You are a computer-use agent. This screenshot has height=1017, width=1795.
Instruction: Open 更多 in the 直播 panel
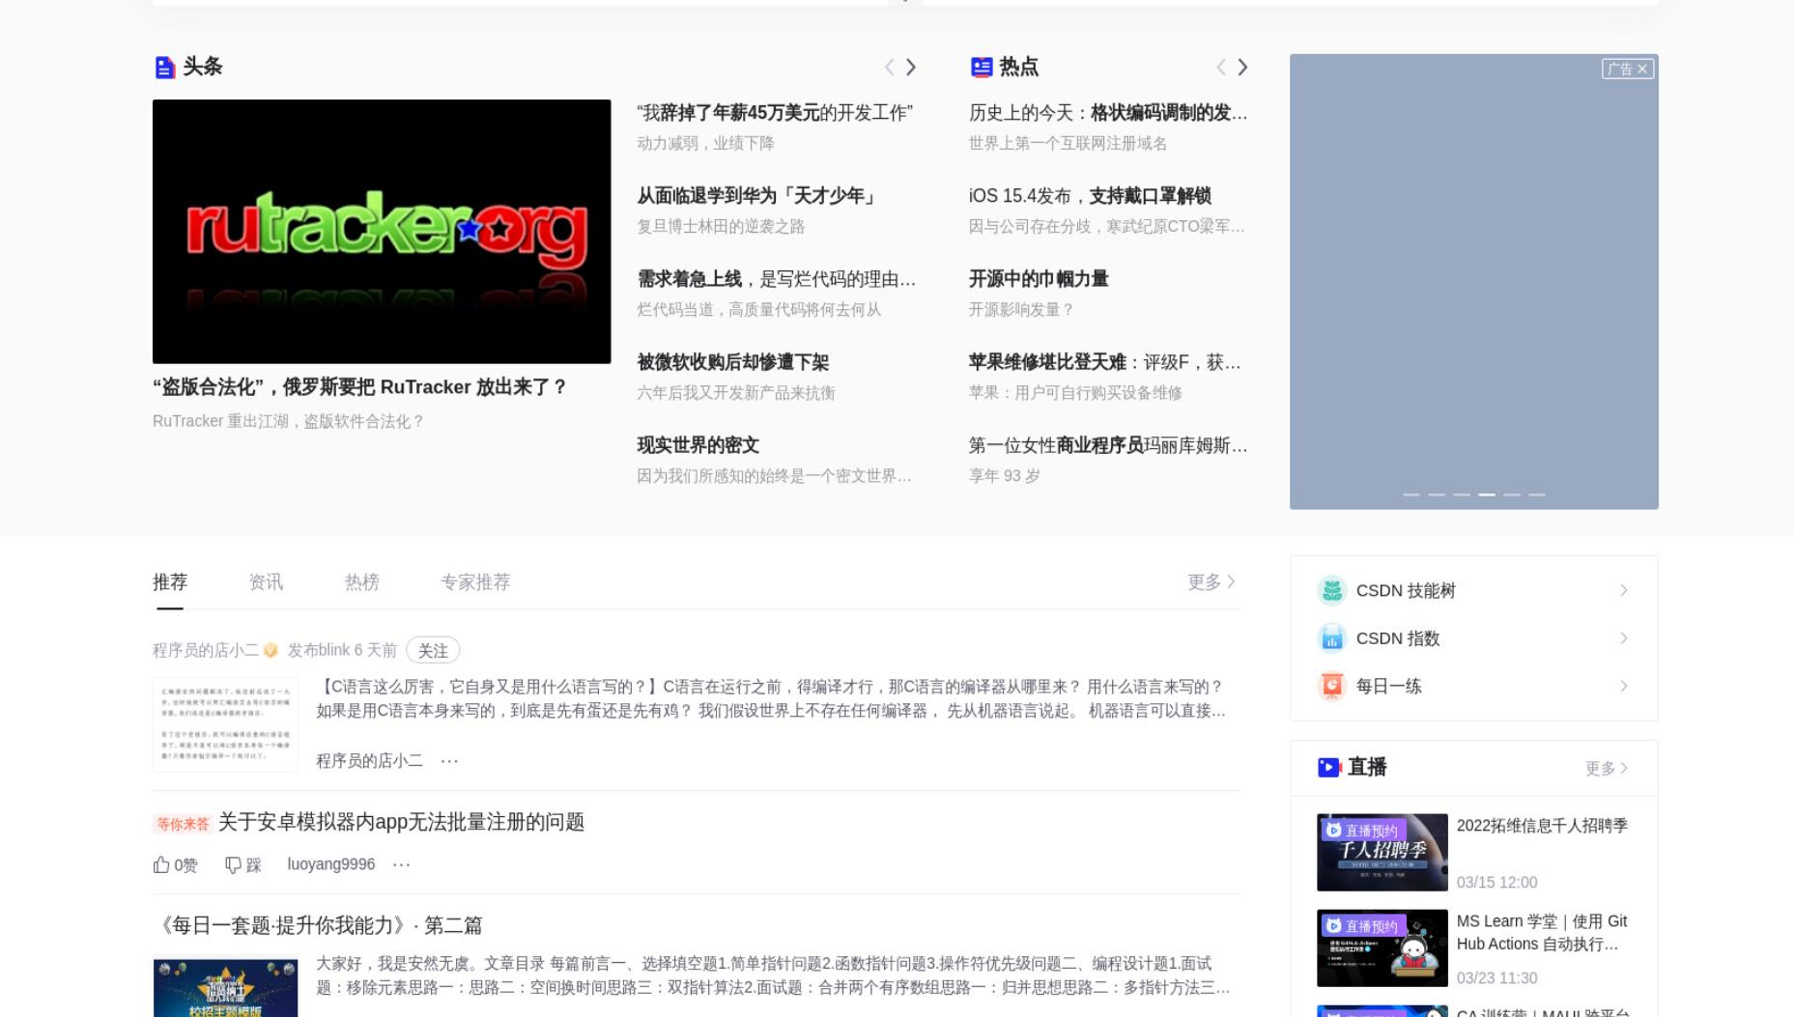tap(1607, 768)
